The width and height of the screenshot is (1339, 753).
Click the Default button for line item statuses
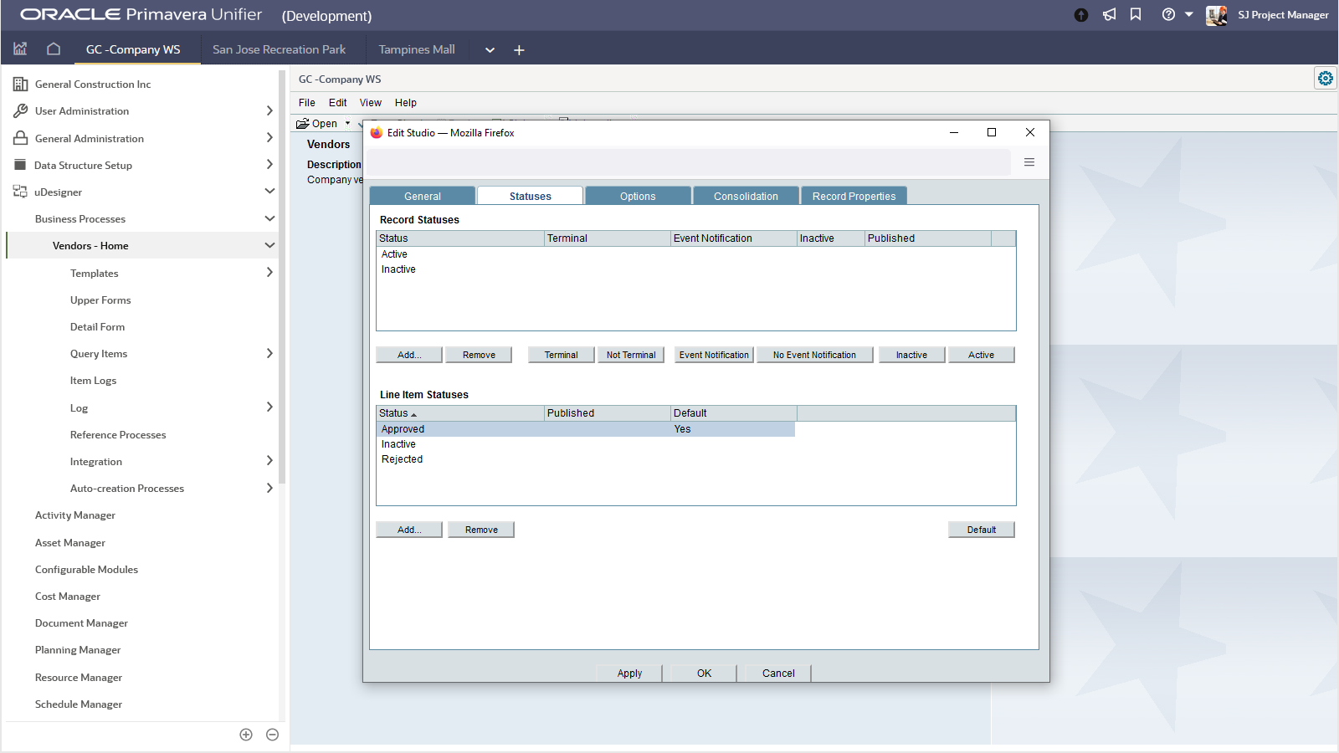(x=982, y=530)
